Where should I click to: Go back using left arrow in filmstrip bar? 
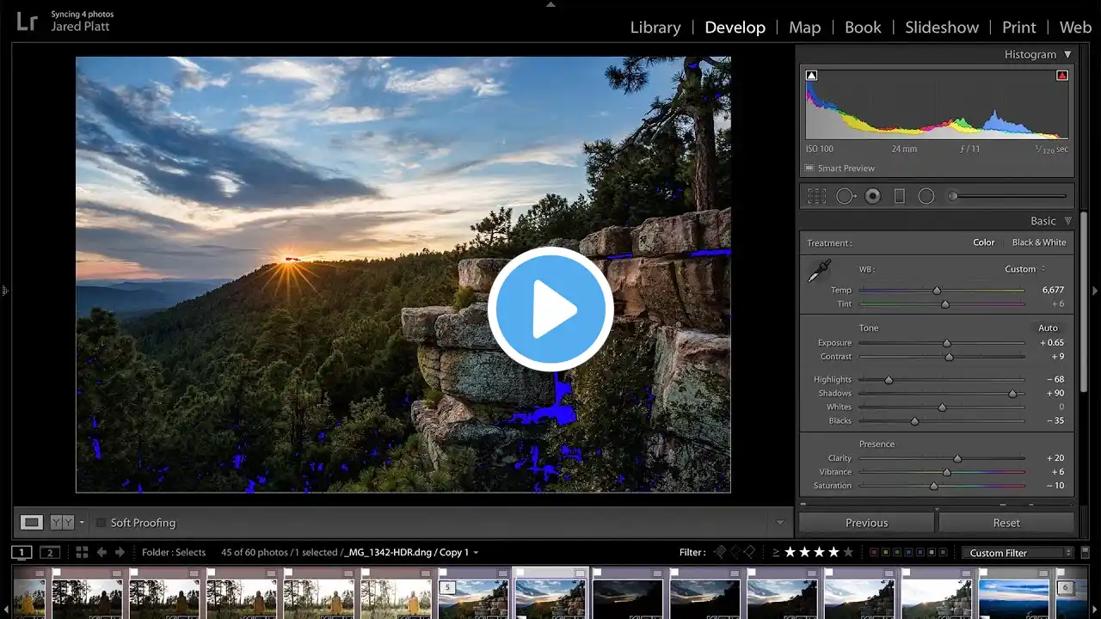click(x=101, y=552)
